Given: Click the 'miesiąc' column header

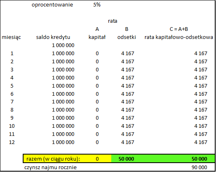Looking at the screenshot, I should click(11, 37).
